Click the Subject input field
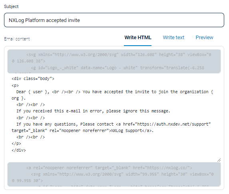Image resolution: width=229 pixels, height=194 pixels. [114, 20]
